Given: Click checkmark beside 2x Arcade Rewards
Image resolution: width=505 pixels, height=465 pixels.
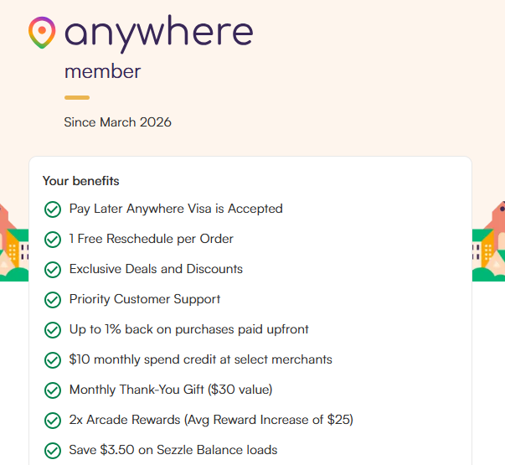Looking at the screenshot, I should coord(53,421).
